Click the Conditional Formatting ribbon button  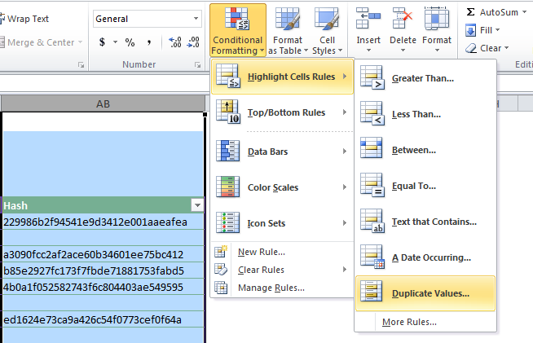pos(237,30)
